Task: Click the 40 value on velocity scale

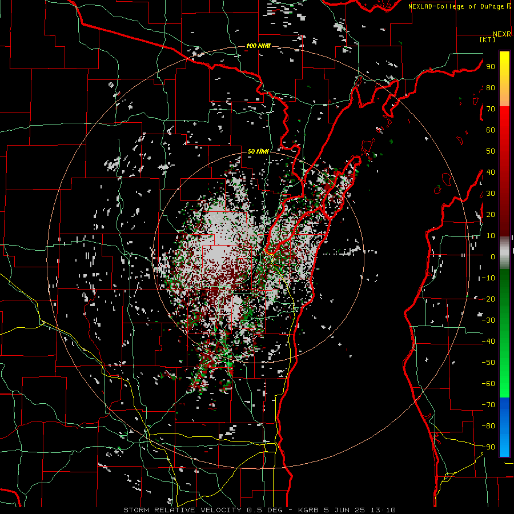Action: pyautogui.click(x=491, y=172)
